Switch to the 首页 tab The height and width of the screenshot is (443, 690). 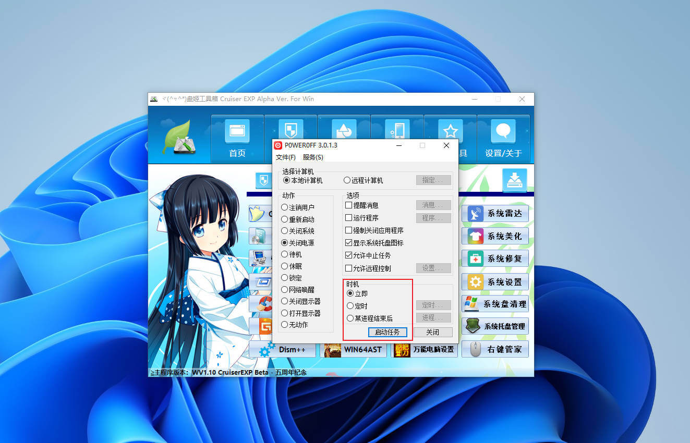(x=237, y=138)
